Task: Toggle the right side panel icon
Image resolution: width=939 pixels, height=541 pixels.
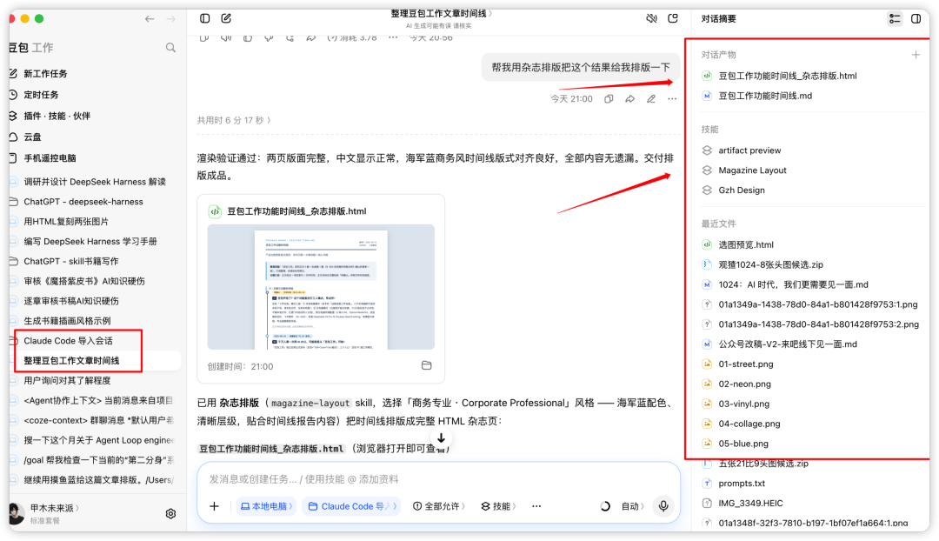Action: (916, 18)
